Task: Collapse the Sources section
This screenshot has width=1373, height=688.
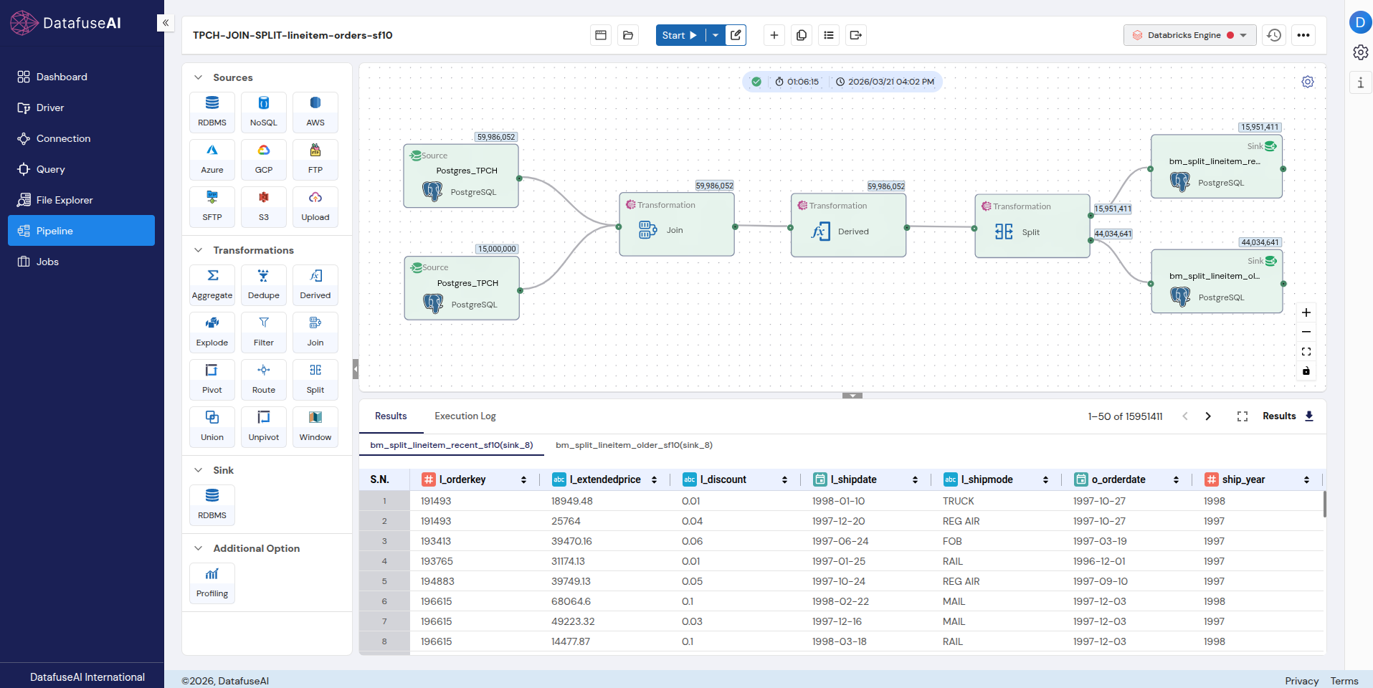Action: point(198,77)
